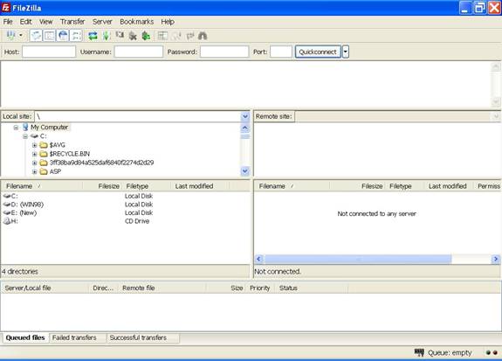The image size is (502, 361).
Task: Click remote list horizontal scrollbar thumb
Action: coord(358,259)
